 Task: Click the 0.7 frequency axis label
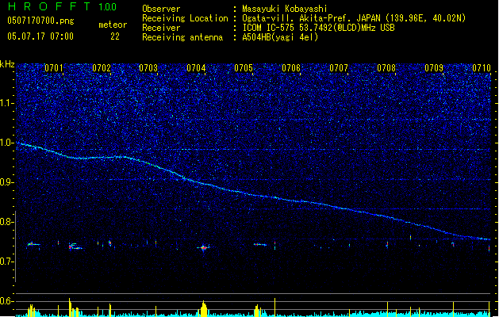[x=7, y=262]
